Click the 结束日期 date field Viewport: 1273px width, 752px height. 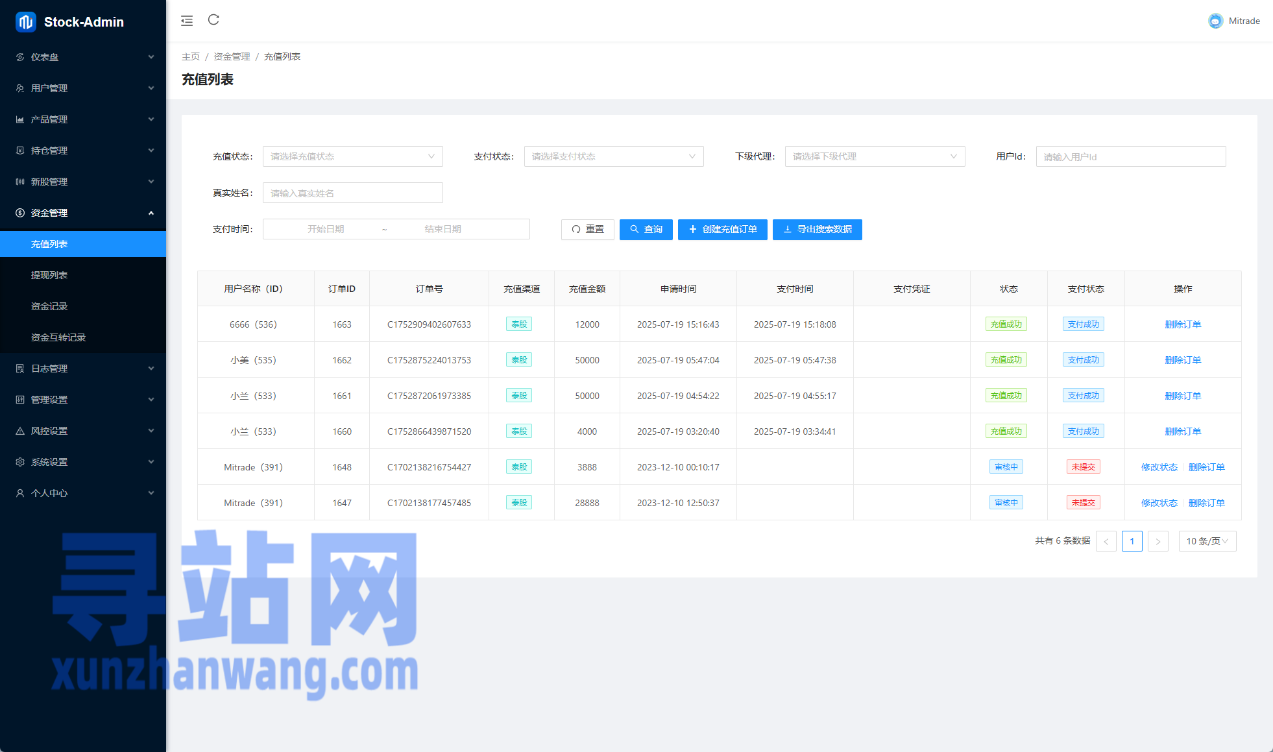pos(443,229)
